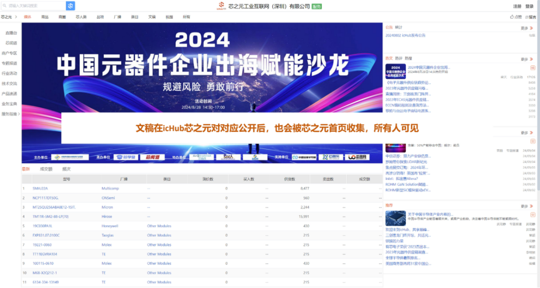The height and width of the screenshot is (288, 540).
Task: Click orange icon beside 2024中国元器件企业出海 article
Action: (x=532, y=68)
